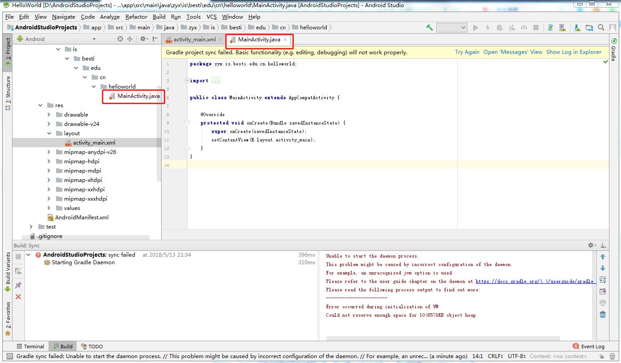This screenshot has width=621, height=363.
Task: Click the Search Everywhere magnifier icon
Action: (x=601, y=28)
